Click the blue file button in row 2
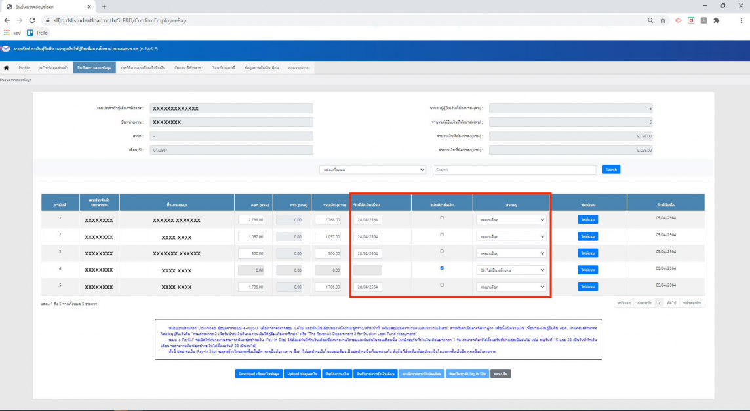This screenshot has width=750, height=411. click(588, 236)
